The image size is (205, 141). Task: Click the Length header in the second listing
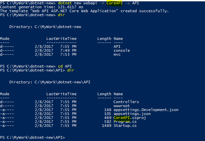[104, 94]
